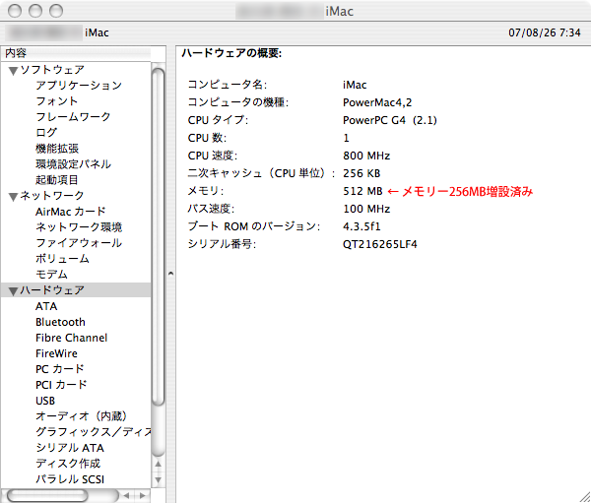The width and height of the screenshot is (591, 503).
Task: Open ネットワーク環境 entry
Action: (x=79, y=227)
